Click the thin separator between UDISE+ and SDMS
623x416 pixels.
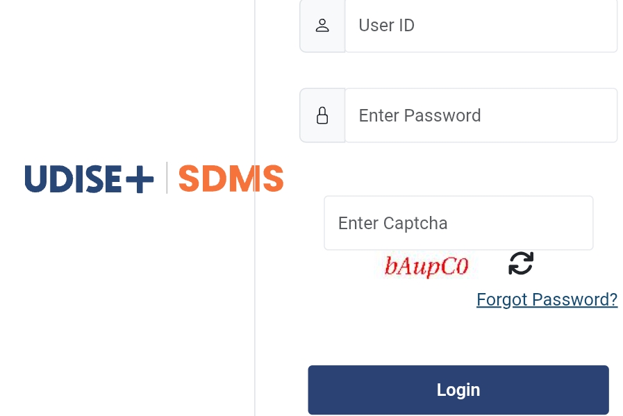[167, 178]
